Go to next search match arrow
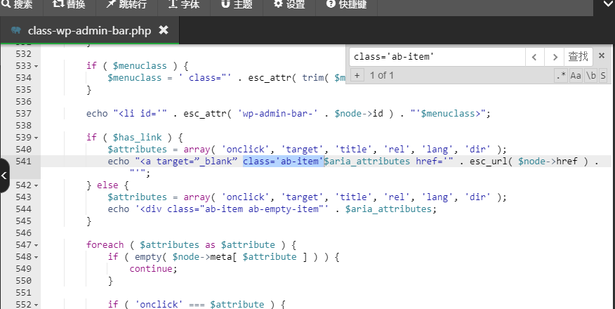The height and width of the screenshot is (309, 615). pos(555,58)
